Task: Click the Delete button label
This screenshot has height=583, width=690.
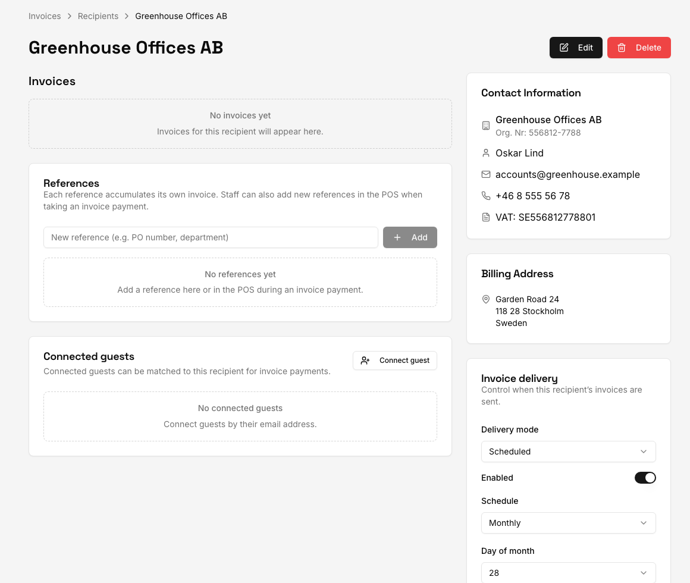Action: coord(648,48)
